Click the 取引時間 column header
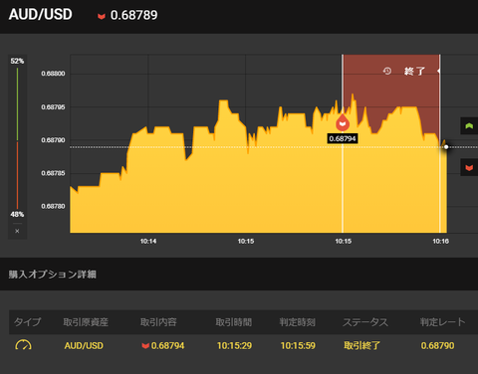478x374 pixels. tap(234, 322)
